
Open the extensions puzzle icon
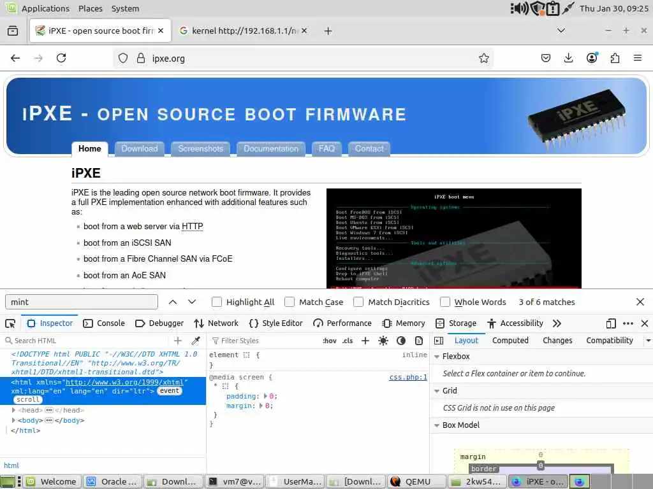click(615, 58)
